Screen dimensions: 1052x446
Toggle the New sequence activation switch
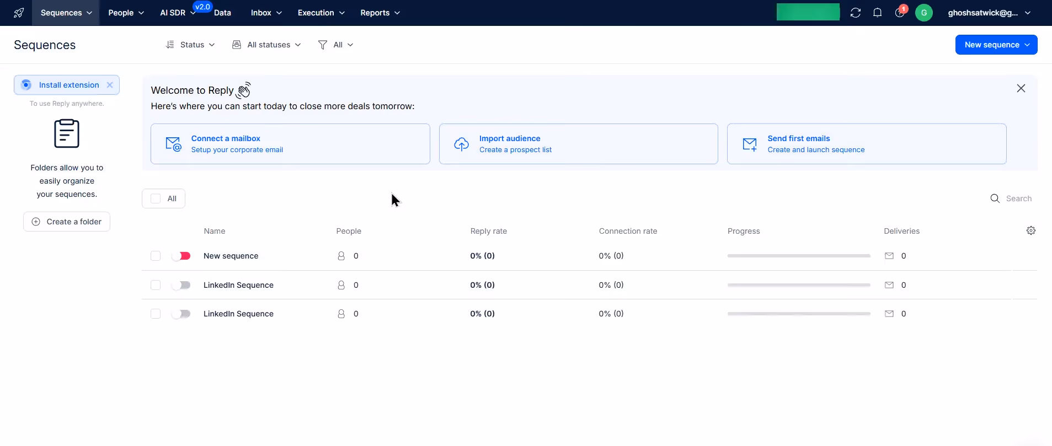(181, 256)
